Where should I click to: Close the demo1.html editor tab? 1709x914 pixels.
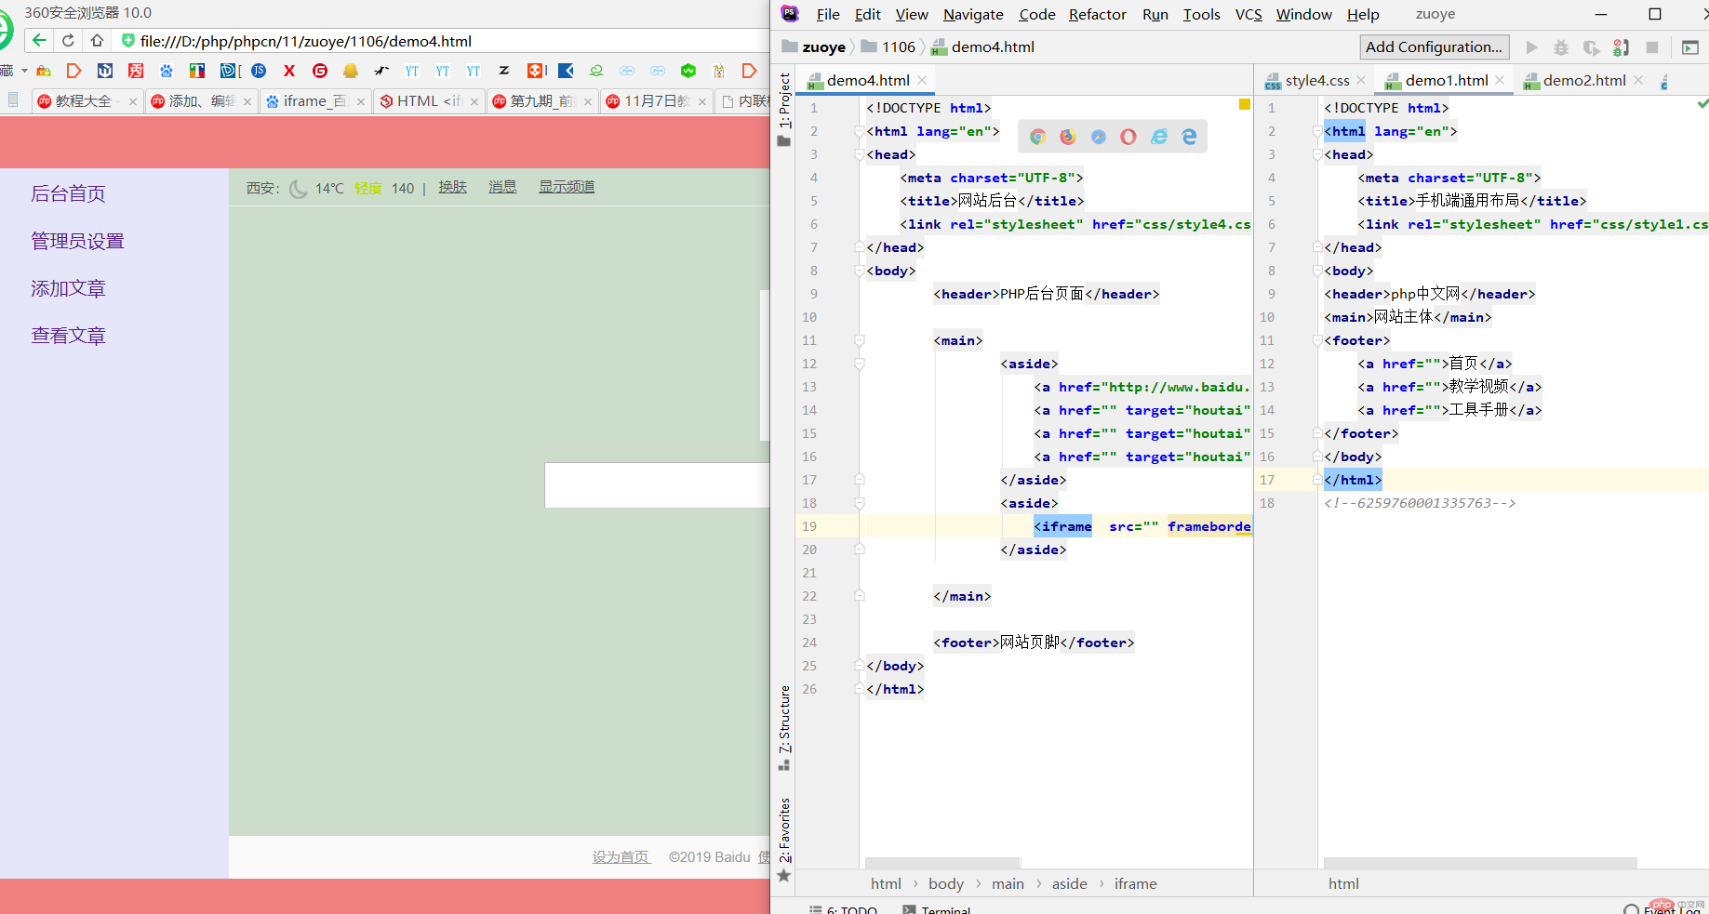click(1500, 81)
